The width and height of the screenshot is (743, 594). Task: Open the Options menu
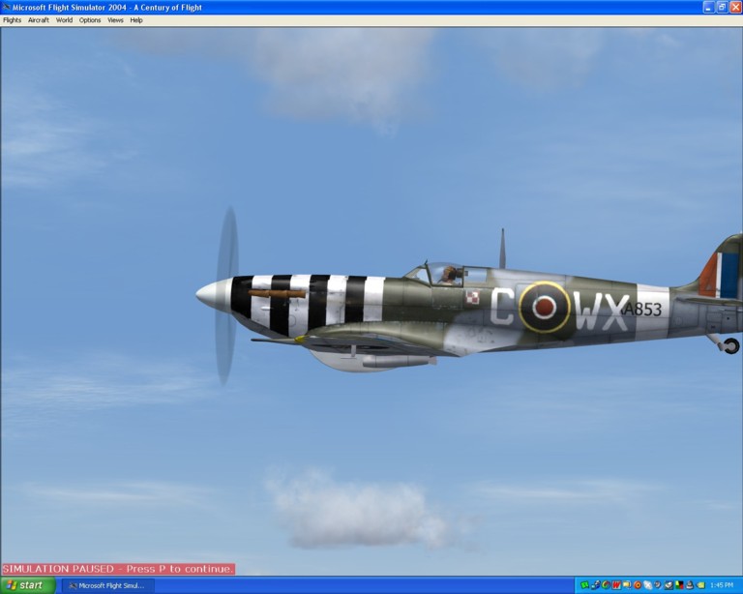90,20
